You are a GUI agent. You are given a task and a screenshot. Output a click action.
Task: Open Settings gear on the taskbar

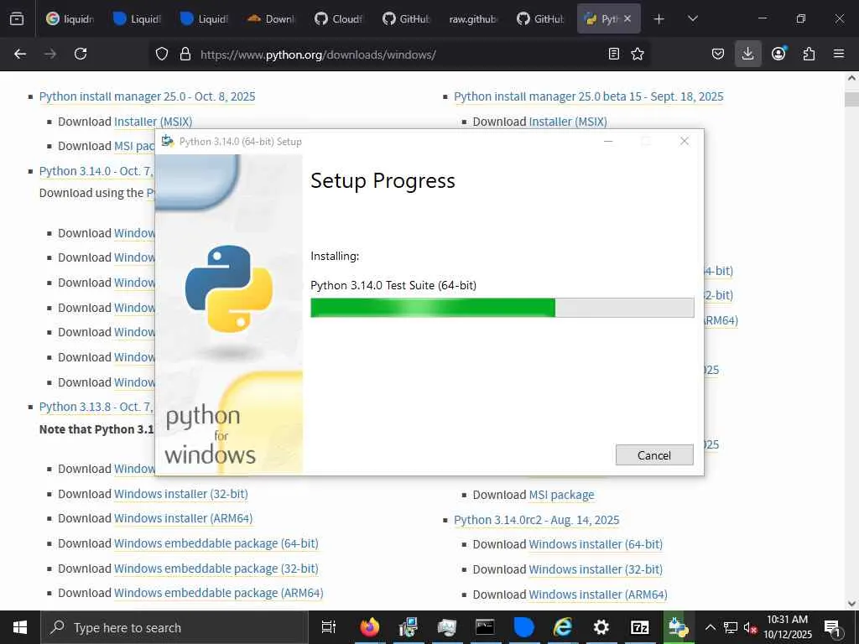601,627
